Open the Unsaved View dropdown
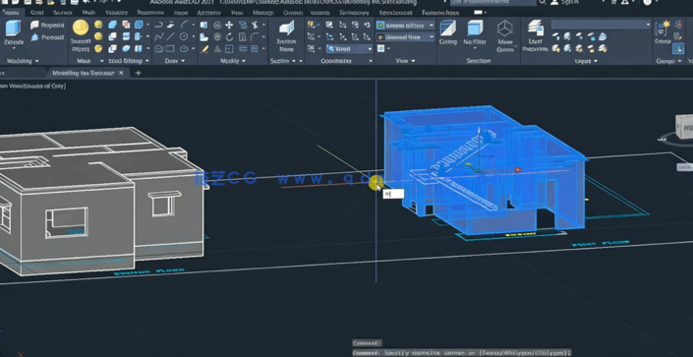 pyautogui.click(x=405, y=38)
